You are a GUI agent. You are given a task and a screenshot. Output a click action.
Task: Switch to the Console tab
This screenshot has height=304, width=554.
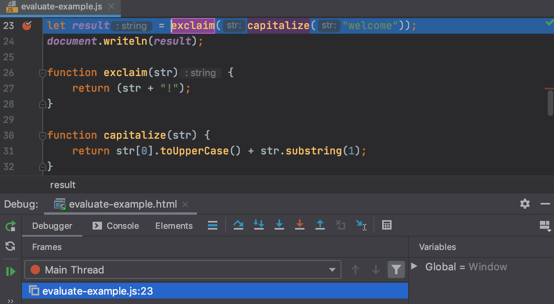[x=115, y=226]
